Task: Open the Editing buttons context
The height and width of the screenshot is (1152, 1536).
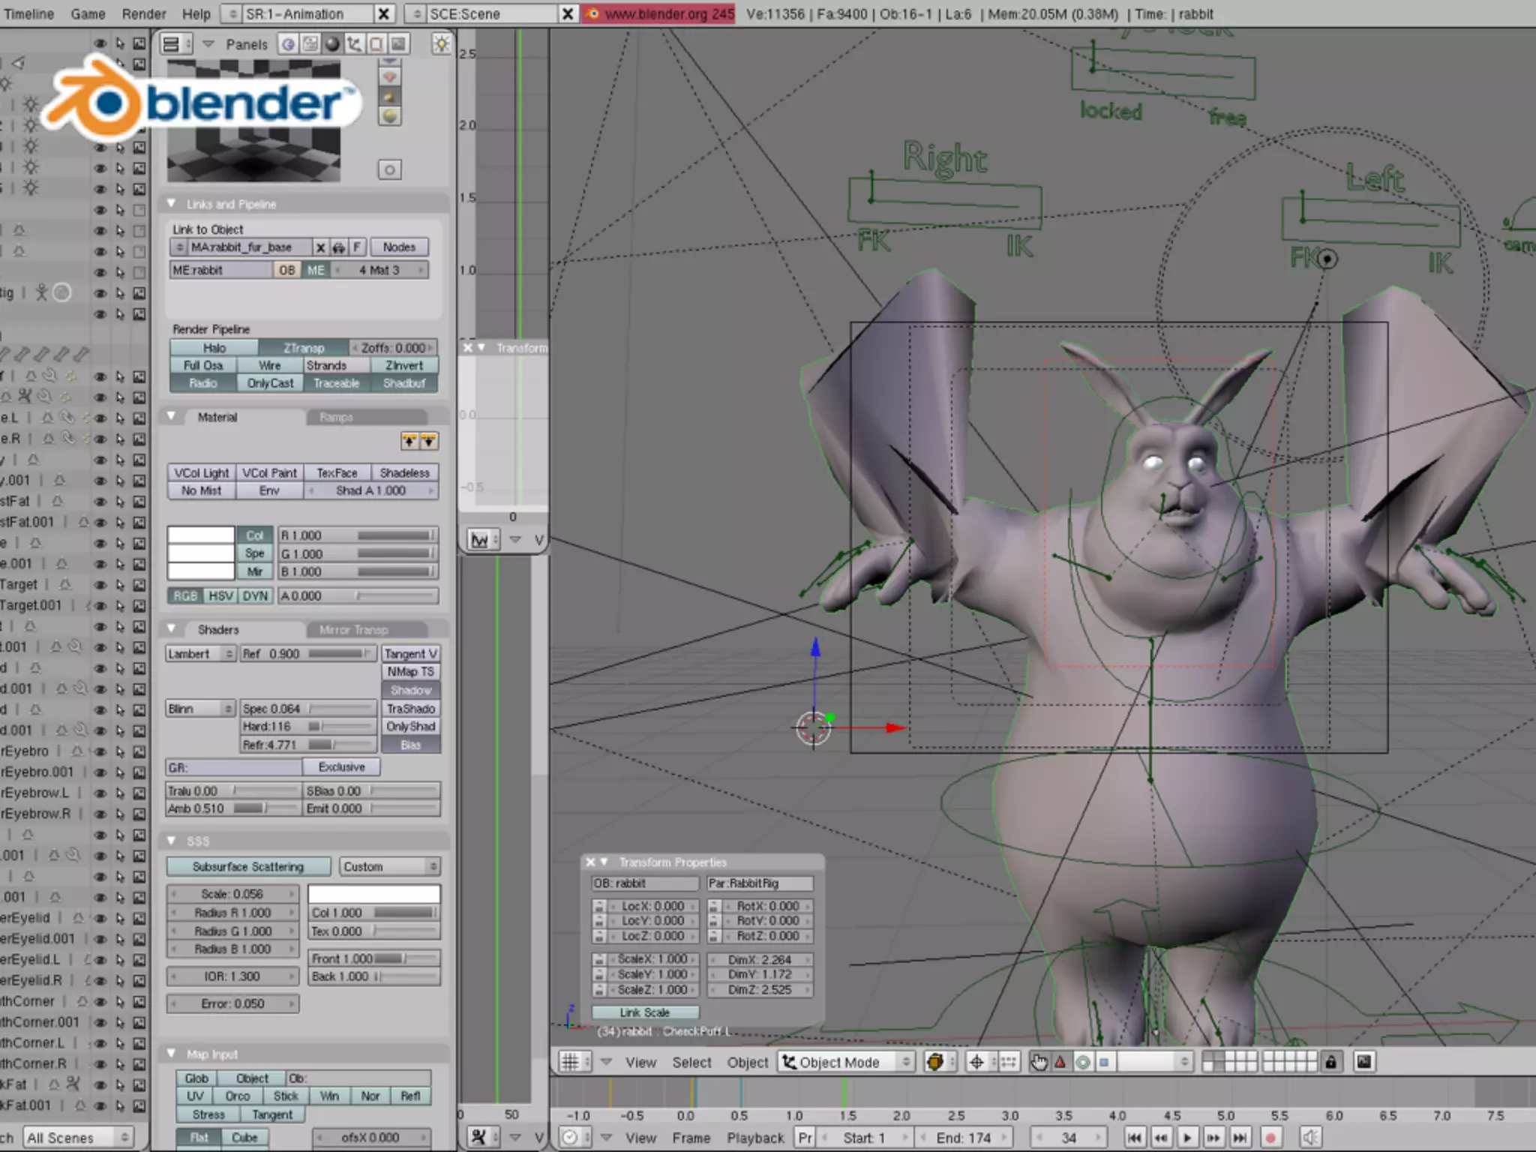Action: [x=376, y=44]
